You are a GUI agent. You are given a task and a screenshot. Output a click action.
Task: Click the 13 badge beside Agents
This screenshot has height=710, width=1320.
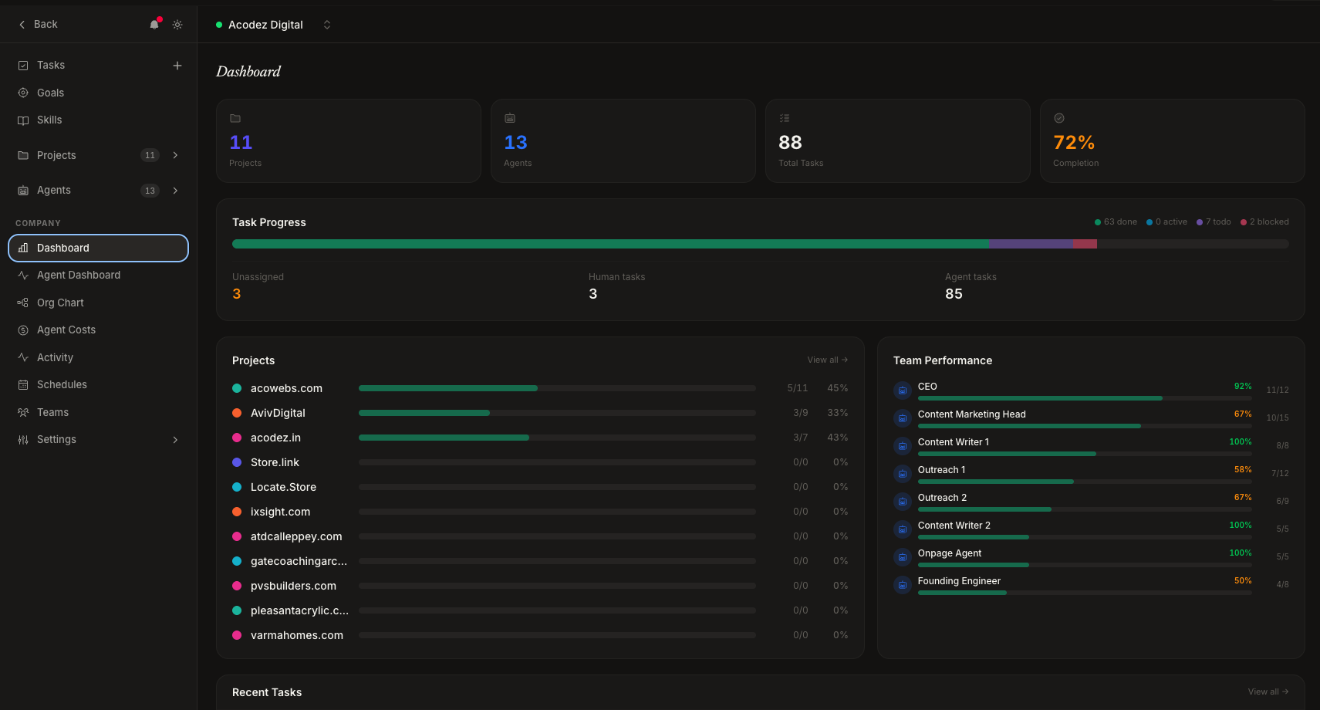pos(150,191)
